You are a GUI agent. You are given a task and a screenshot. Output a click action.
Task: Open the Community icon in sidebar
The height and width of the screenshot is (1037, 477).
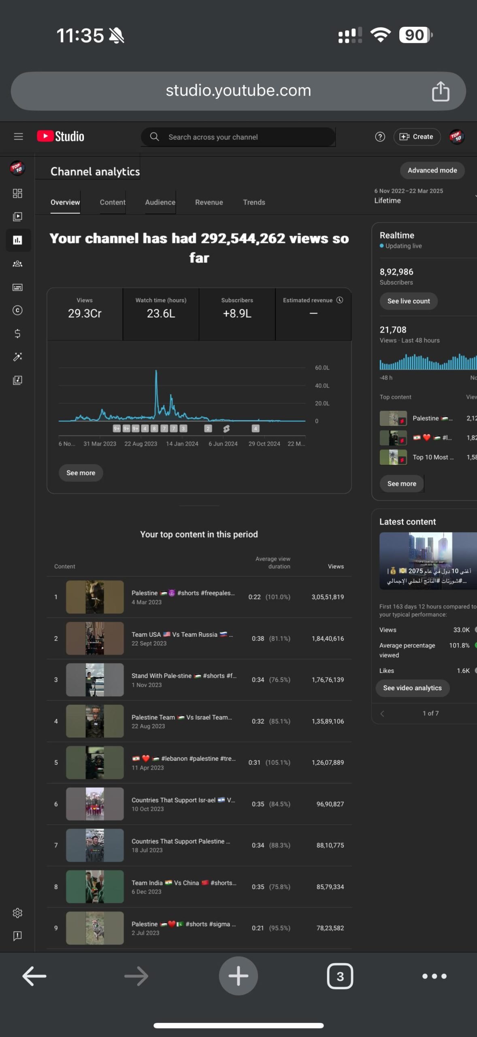(17, 264)
